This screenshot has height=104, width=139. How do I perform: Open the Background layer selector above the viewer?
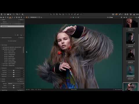click(x=35, y=17)
